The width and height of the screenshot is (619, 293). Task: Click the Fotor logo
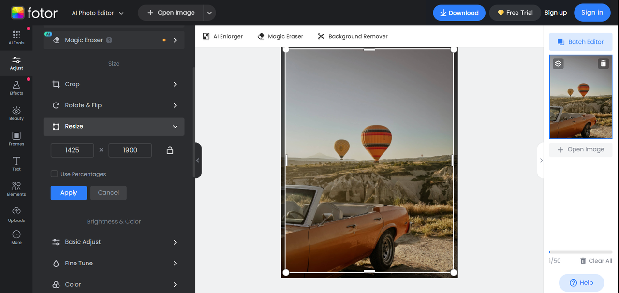(34, 13)
